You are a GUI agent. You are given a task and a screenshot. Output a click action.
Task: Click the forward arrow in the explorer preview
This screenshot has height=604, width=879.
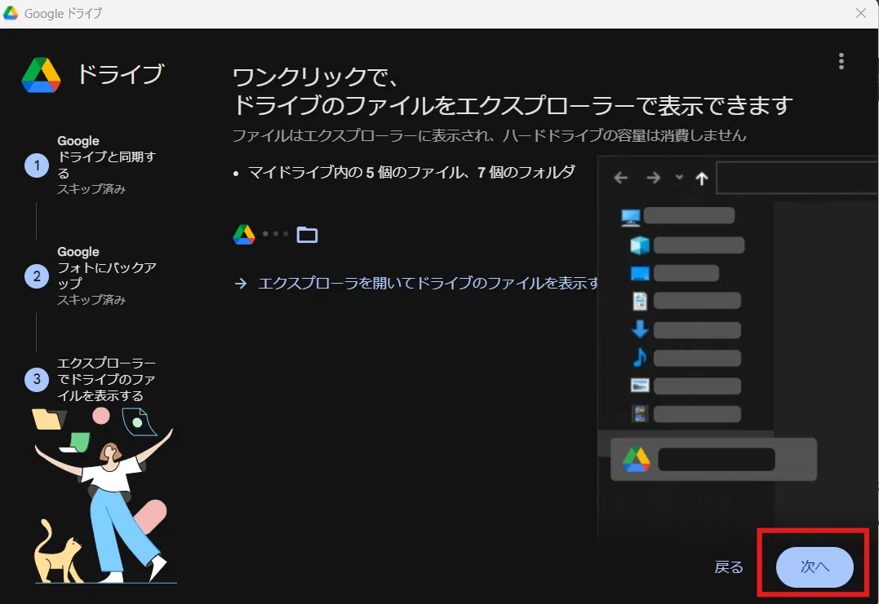click(x=654, y=178)
